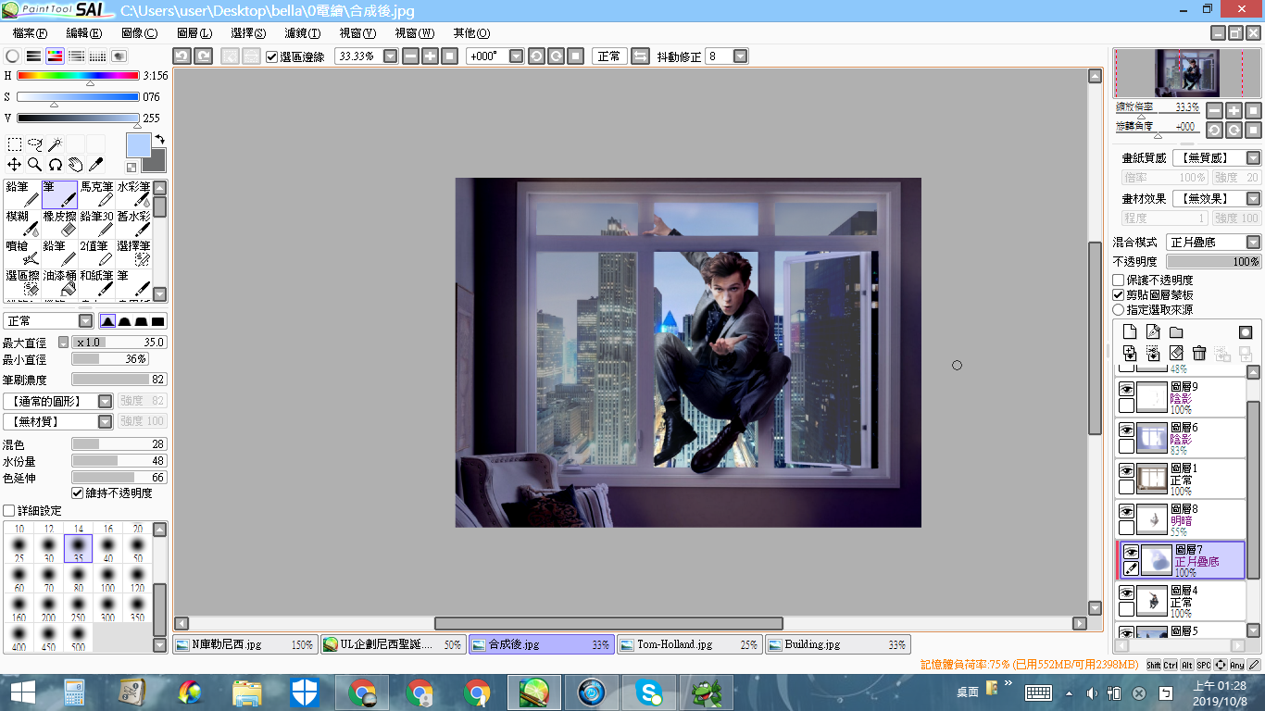Adjust the 不透明度 opacity slider
The height and width of the screenshot is (711, 1265).
(x=1214, y=262)
